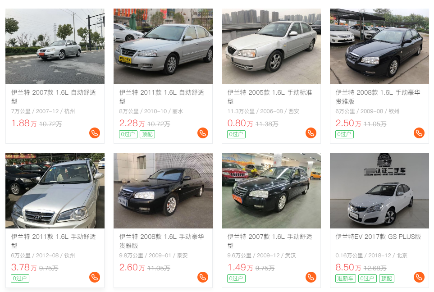Click 顶配 tag on 丽水 listing
Screen dimensions: 434x292
click(x=147, y=134)
